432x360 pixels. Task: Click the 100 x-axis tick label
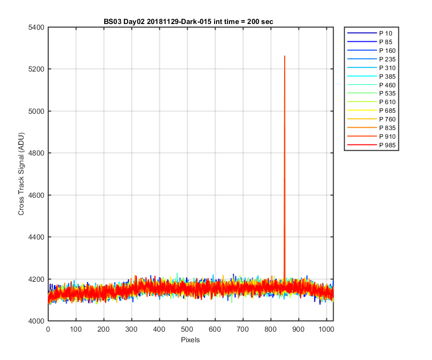pyautogui.click(x=76, y=329)
